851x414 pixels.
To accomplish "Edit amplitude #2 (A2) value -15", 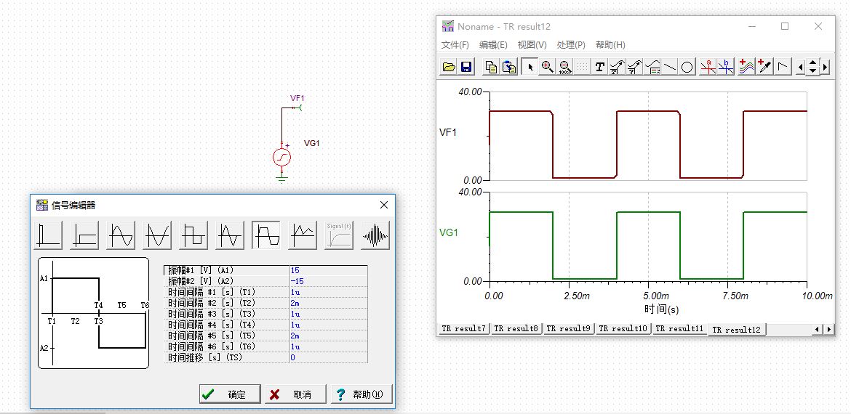I will click(x=328, y=281).
